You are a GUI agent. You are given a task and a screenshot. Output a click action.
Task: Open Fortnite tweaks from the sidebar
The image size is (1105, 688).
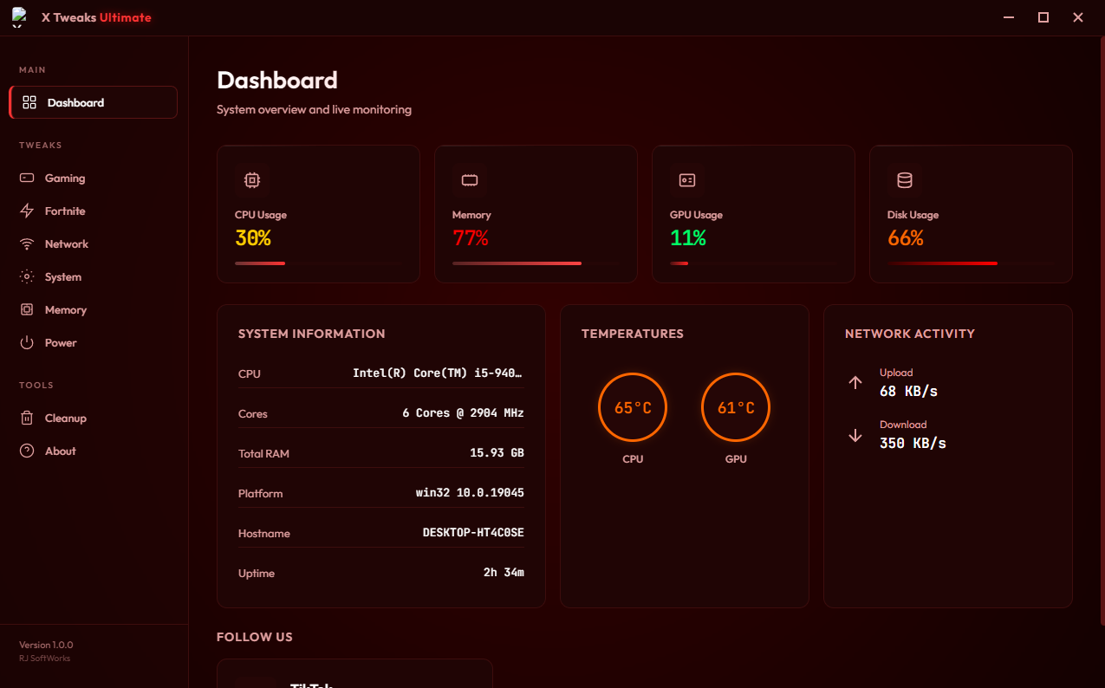tap(28, 211)
